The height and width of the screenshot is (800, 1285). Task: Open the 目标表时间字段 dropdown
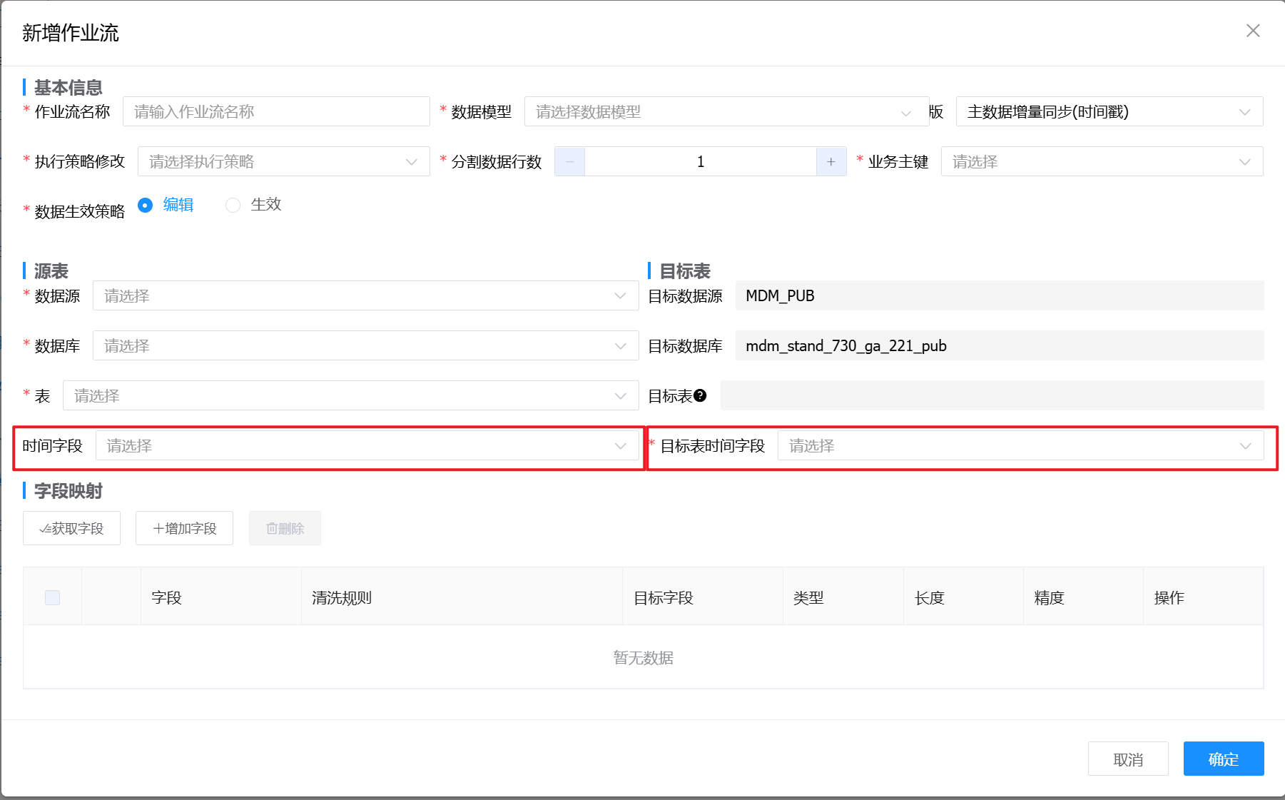point(1020,446)
